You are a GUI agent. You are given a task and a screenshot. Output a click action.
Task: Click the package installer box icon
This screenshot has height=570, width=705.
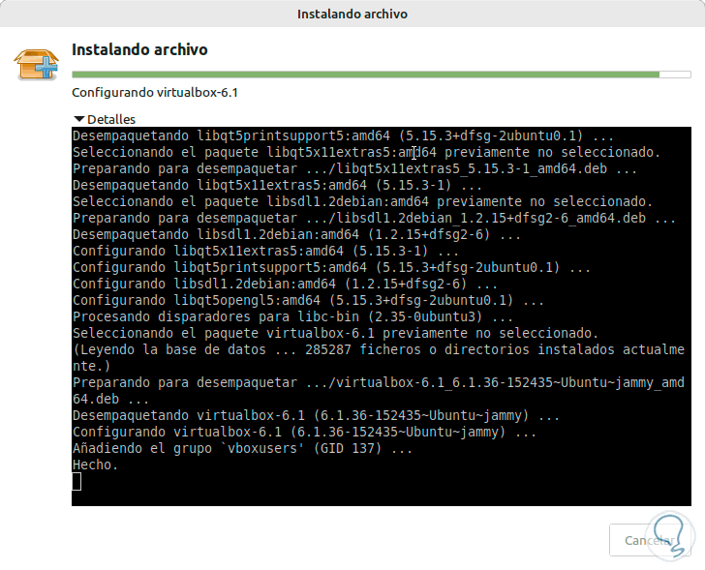(x=36, y=65)
